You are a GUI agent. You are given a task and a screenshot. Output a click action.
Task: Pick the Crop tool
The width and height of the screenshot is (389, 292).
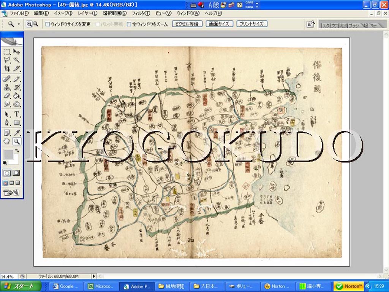pos(7,69)
